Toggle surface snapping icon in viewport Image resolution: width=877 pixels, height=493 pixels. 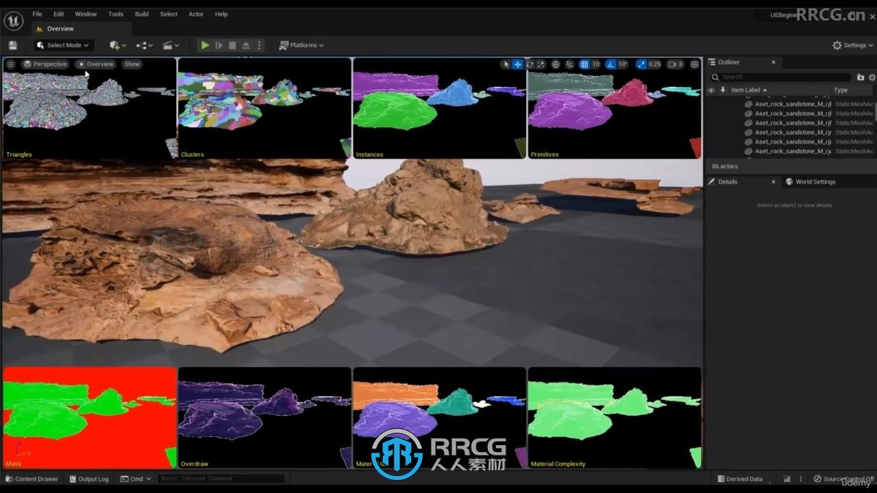pos(569,64)
